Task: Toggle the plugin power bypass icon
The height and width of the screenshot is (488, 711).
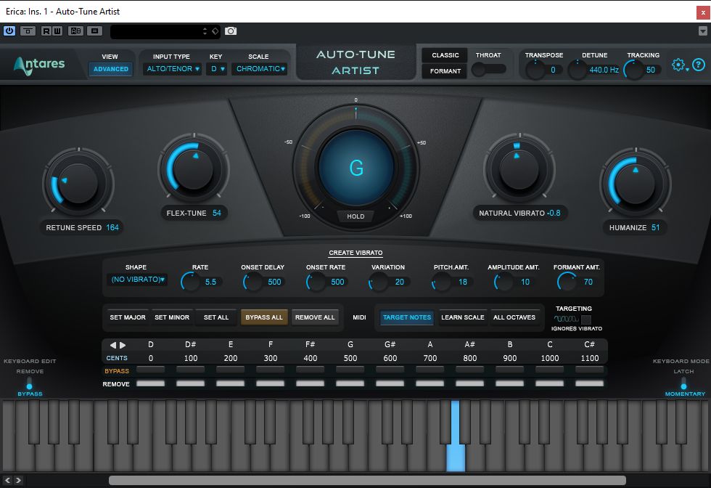Action: click(9, 31)
